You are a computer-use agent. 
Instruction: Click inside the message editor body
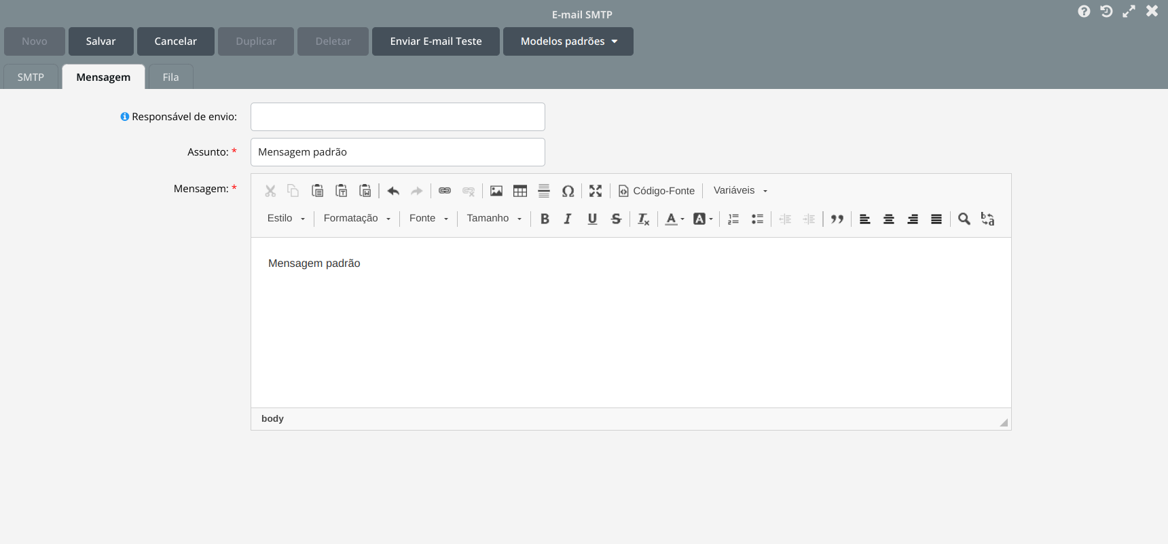pyautogui.click(x=631, y=323)
